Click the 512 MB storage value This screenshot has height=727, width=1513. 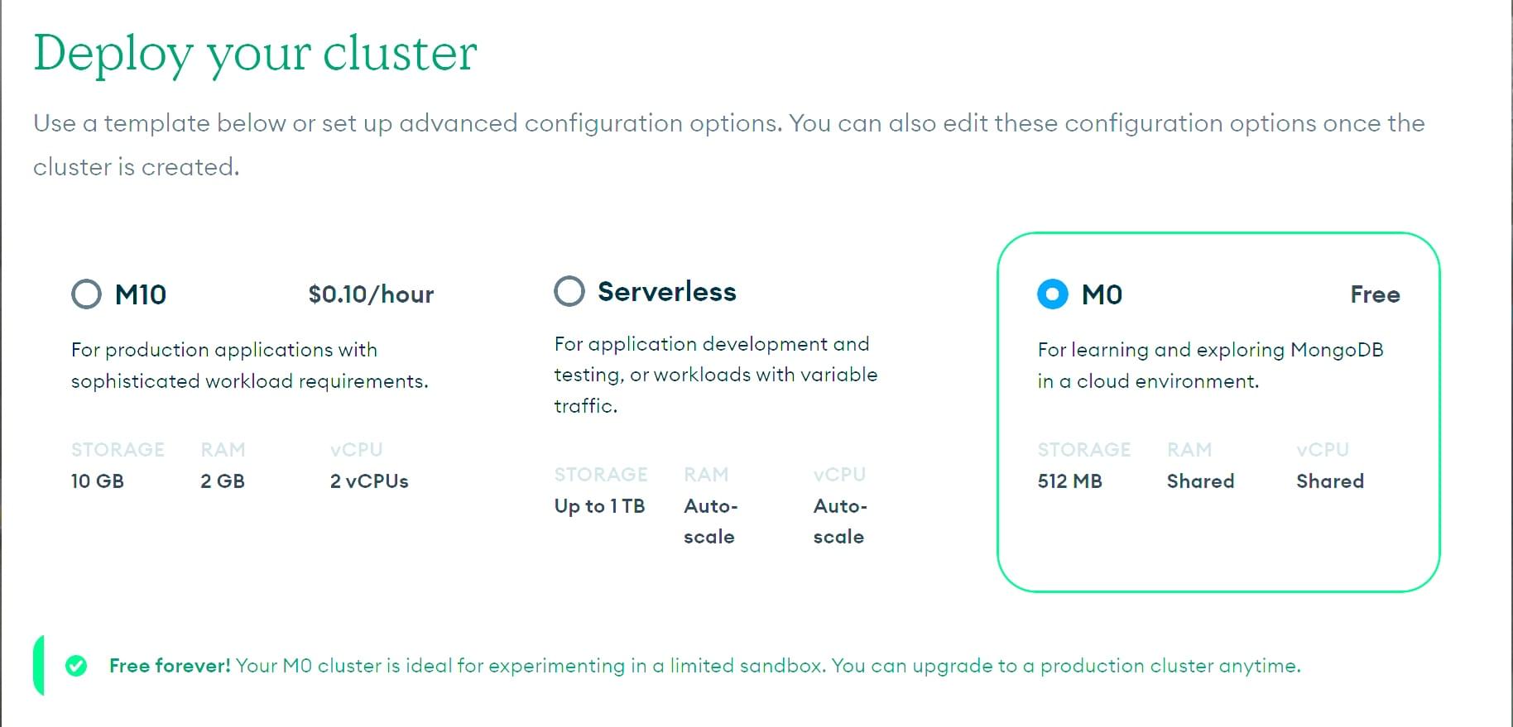[x=1069, y=481]
